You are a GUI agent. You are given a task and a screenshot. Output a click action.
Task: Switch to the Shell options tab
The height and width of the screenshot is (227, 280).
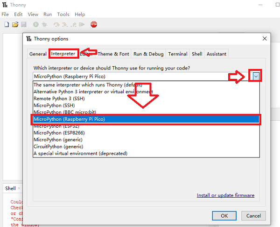pyautogui.click(x=197, y=54)
